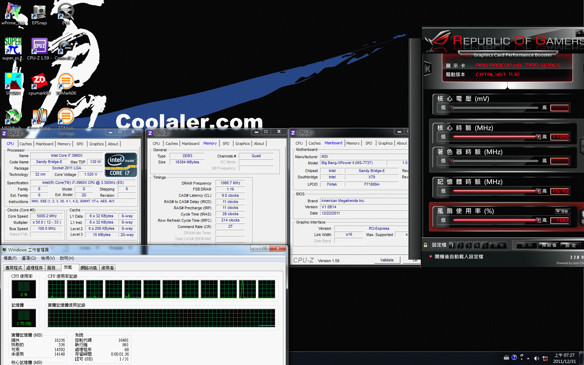Click DRAM Frequency value 1066.7 MHz
The height and width of the screenshot is (365, 584).
click(x=230, y=183)
